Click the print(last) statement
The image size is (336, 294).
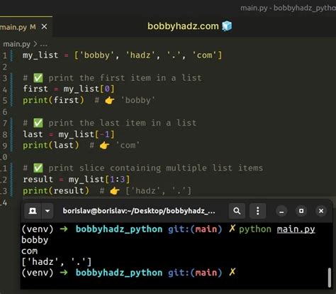coord(51,145)
